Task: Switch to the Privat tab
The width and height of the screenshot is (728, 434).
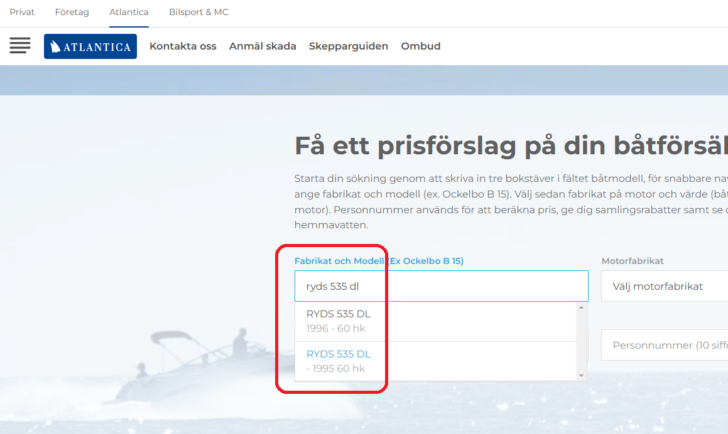Action: [22, 12]
